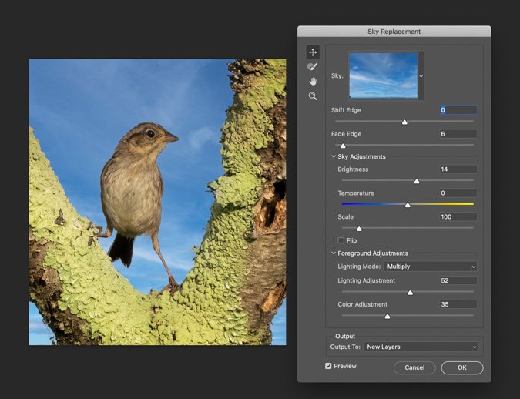
Task: Click the Color Adjustment slider handle
Action: click(x=387, y=317)
